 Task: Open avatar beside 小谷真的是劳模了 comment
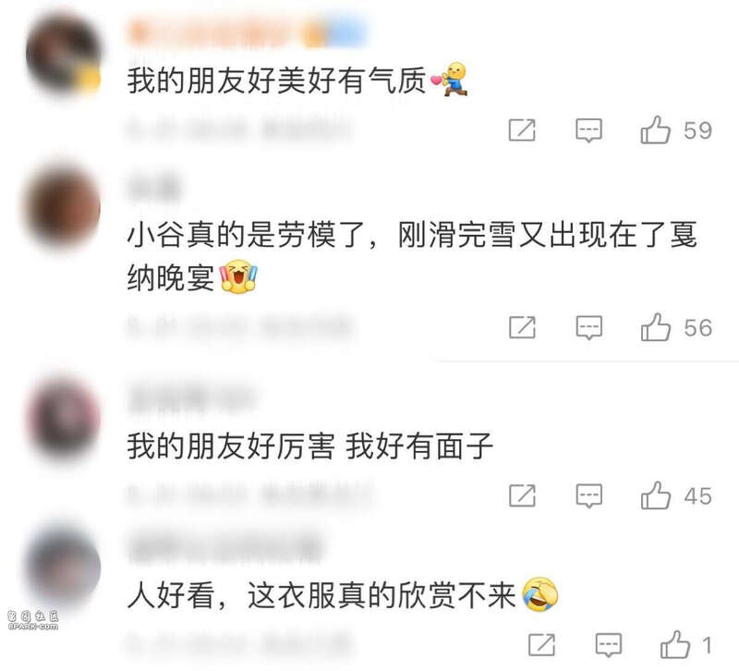point(61,206)
